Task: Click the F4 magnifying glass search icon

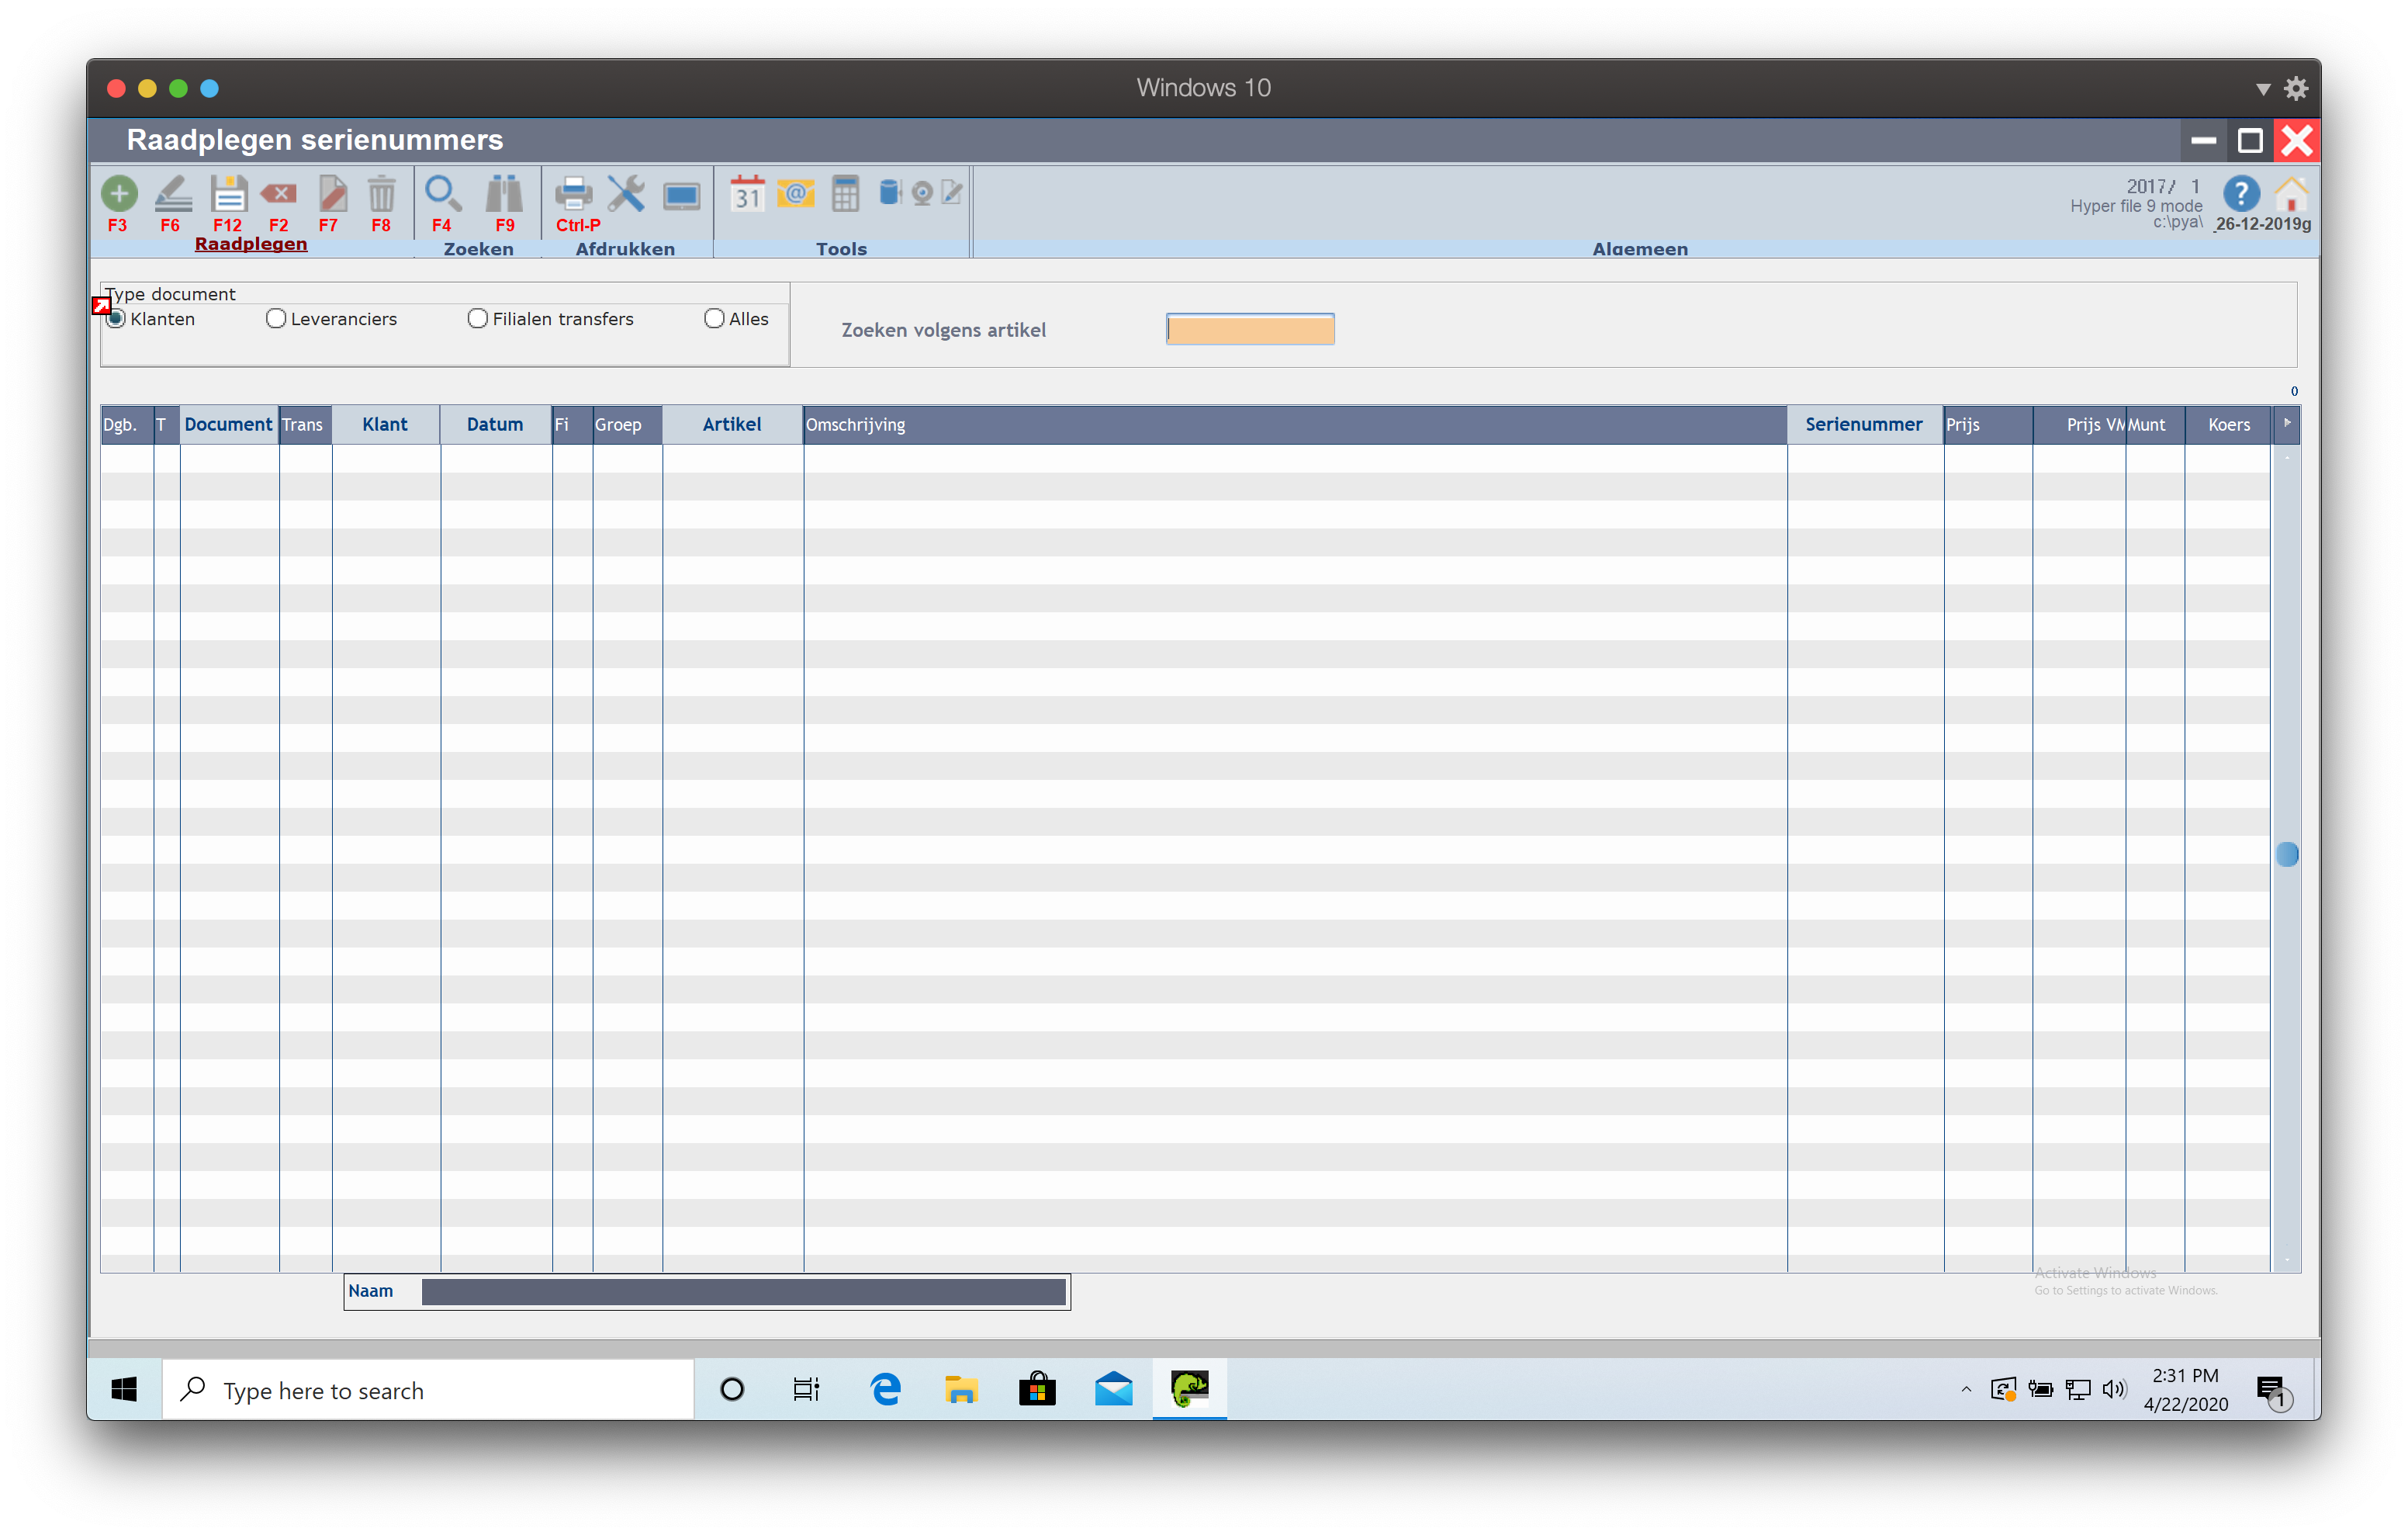Action: tap(442, 193)
